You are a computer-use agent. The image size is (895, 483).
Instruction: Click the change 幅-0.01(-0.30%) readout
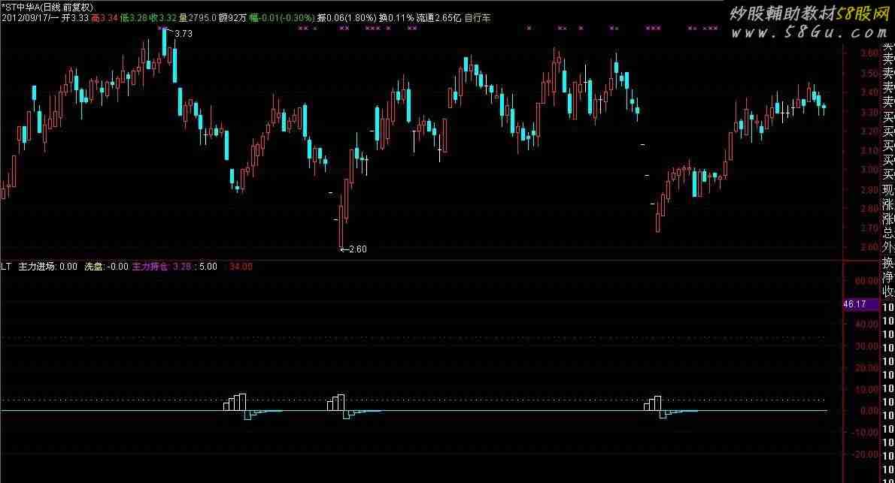click(282, 18)
